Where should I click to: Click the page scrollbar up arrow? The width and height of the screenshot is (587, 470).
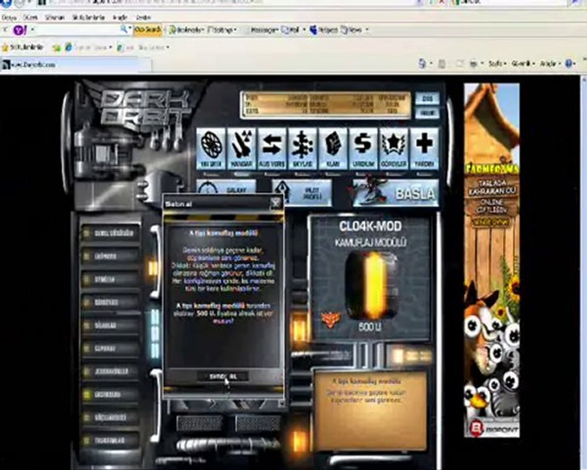pyautogui.click(x=584, y=80)
